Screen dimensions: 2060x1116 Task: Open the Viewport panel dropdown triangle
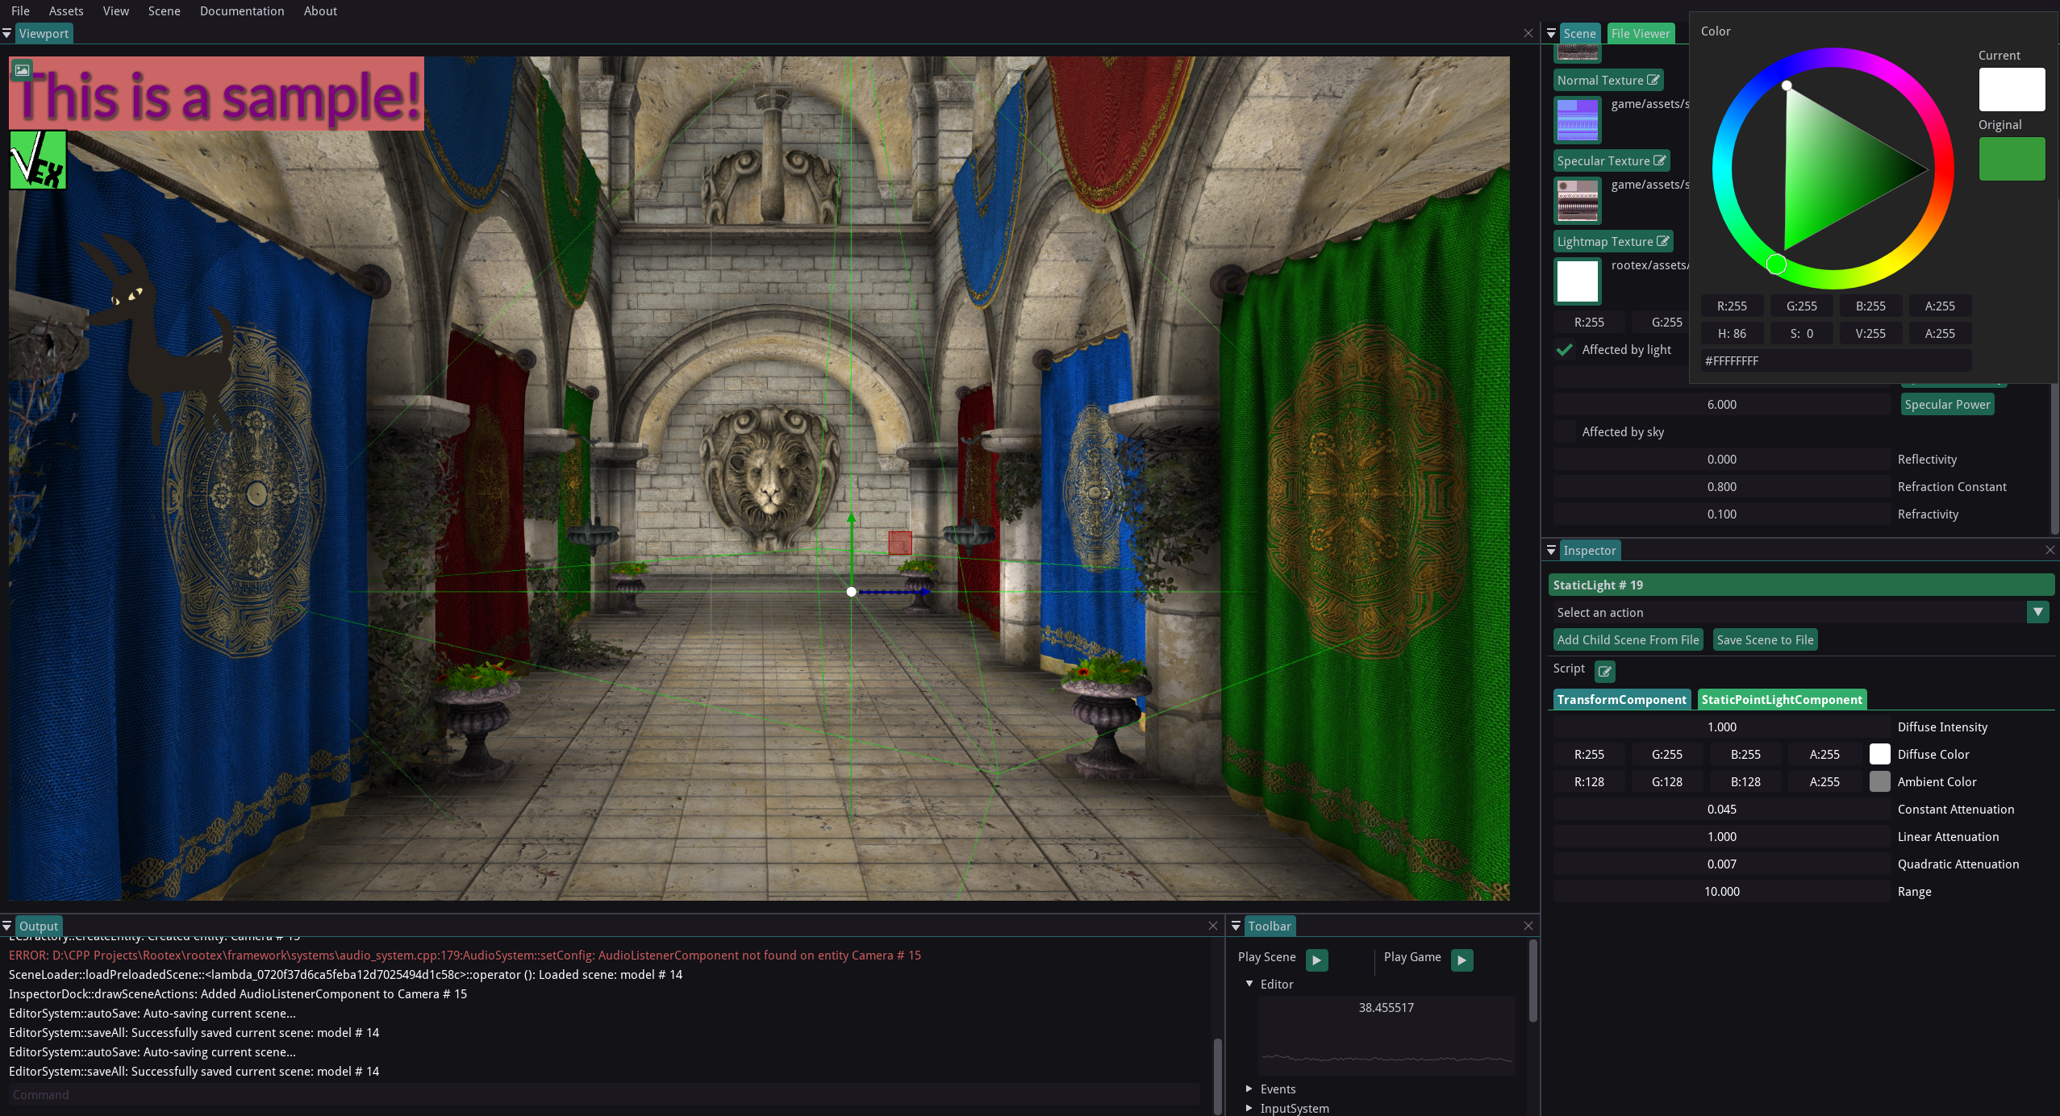tap(7, 33)
